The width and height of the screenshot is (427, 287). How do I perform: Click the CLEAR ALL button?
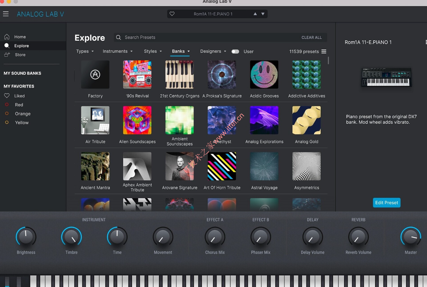(311, 37)
